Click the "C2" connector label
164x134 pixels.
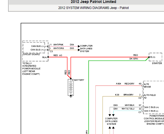click(140, 98)
